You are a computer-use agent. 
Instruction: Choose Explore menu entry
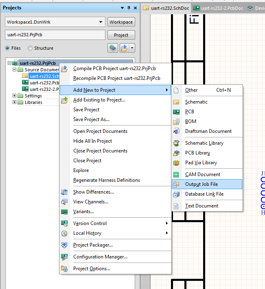click(x=115, y=170)
